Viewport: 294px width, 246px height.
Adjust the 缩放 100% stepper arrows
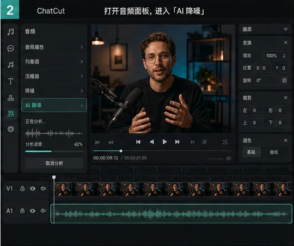[284, 56]
